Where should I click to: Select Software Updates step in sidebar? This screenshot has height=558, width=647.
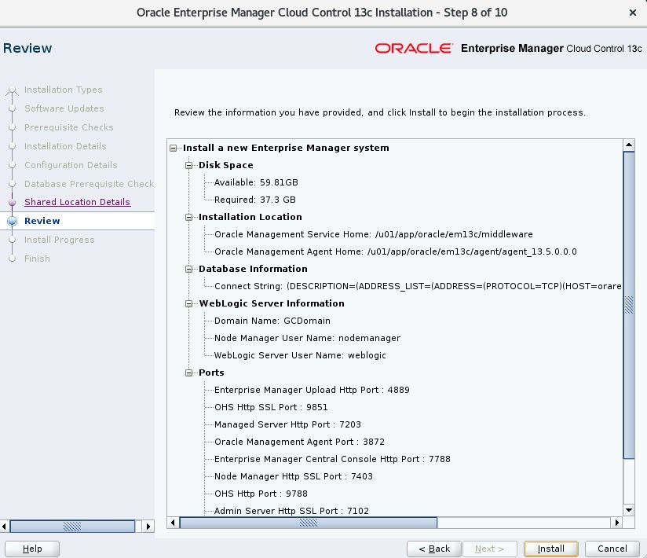click(64, 108)
